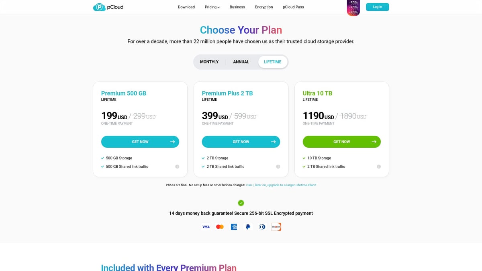The height and width of the screenshot is (271, 482).
Task: Go to the Business page
Action: click(x=237, y=7)
